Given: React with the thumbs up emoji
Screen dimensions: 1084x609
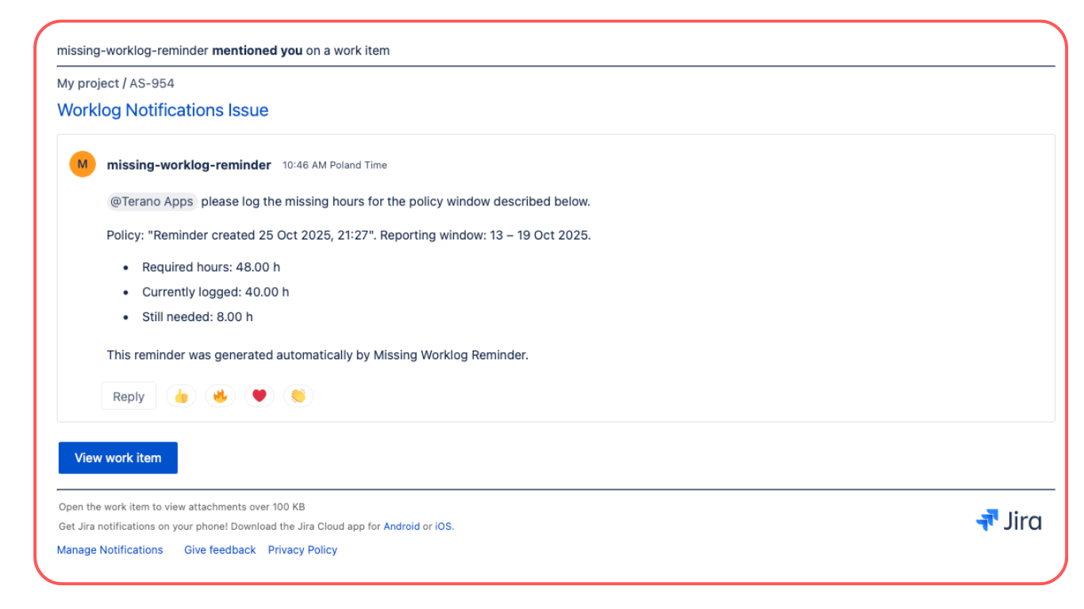Looking at the screenshot, I should coord(181,396).
